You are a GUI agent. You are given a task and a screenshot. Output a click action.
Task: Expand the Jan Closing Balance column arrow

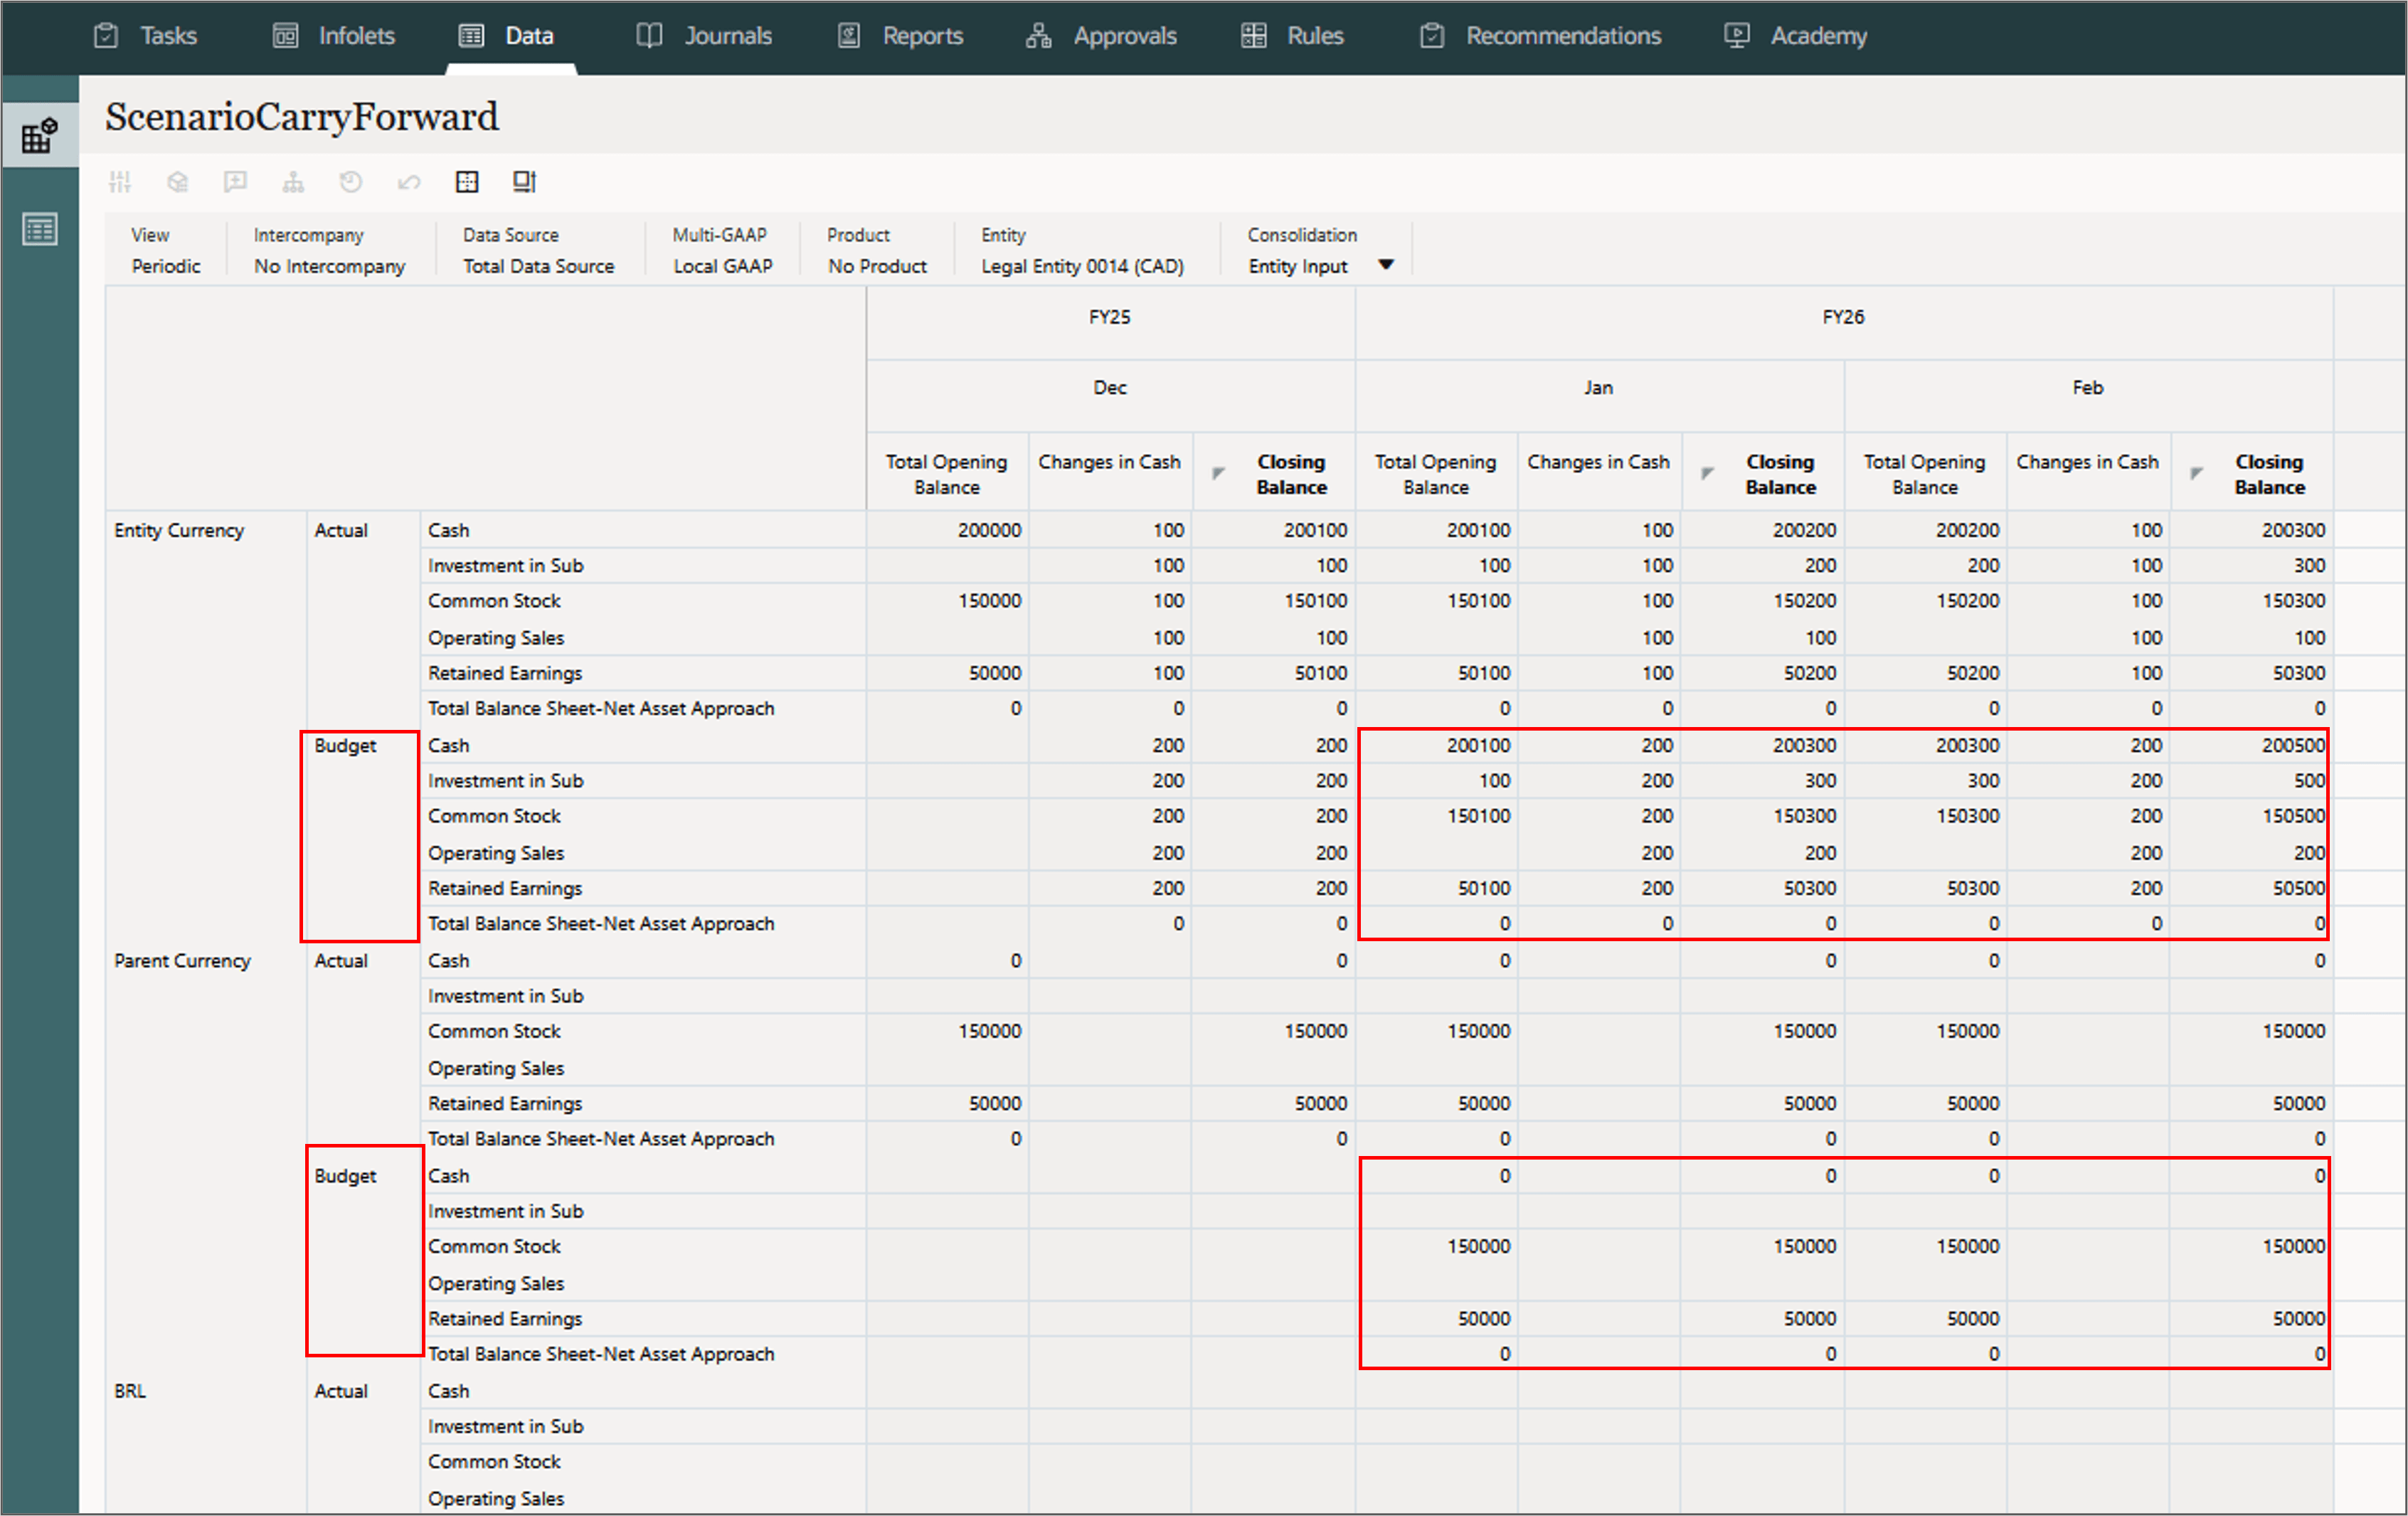pos(1707,473)
